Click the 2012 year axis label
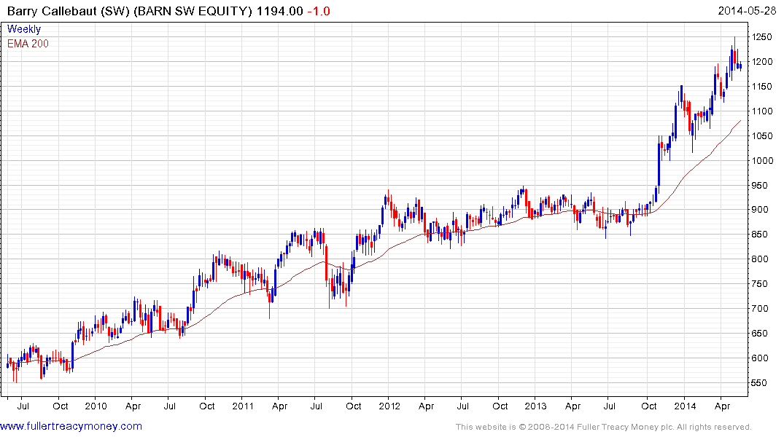Screen dimensions: 784x437 pyautogui.click(x=389, y=406)
